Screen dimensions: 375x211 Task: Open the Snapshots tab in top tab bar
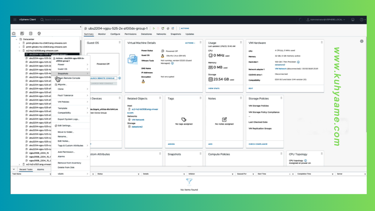176,34
